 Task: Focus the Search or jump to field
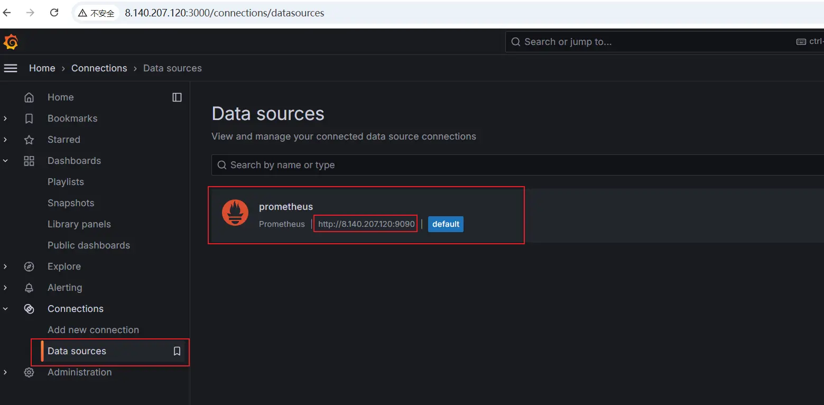(664, 42)
